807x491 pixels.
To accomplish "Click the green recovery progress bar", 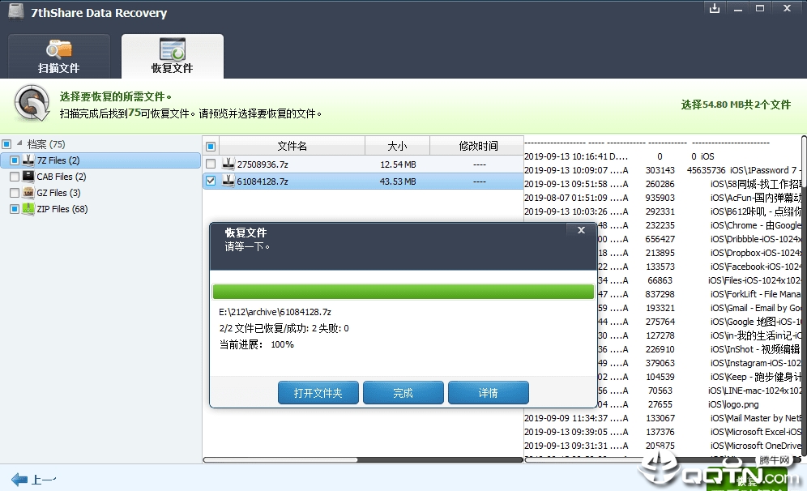I will coord(403,292).
